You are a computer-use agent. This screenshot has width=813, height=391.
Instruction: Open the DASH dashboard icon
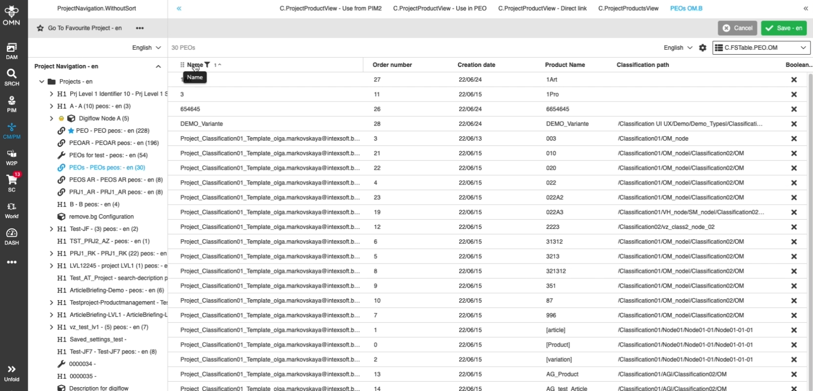point(12,236)
